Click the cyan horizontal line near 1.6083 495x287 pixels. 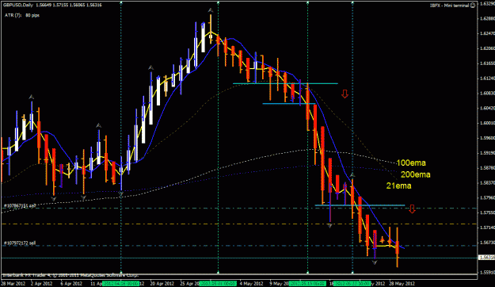289,103
